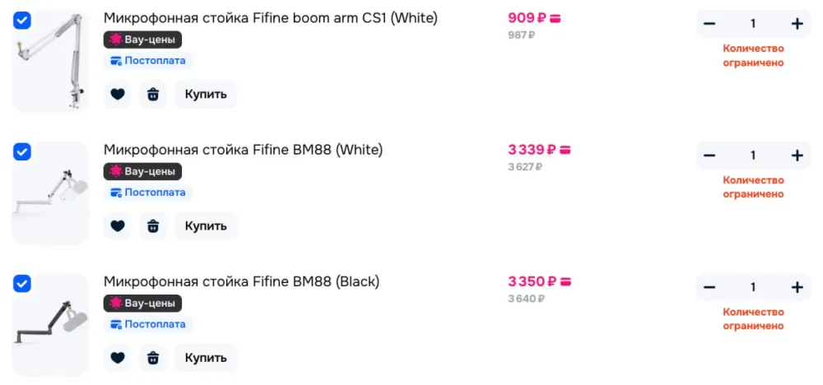The height and width of the screenshot is (385, 823).
Task: Decrease quantity of Fifine BM88 (White)
Action: [x=709, y=155]
